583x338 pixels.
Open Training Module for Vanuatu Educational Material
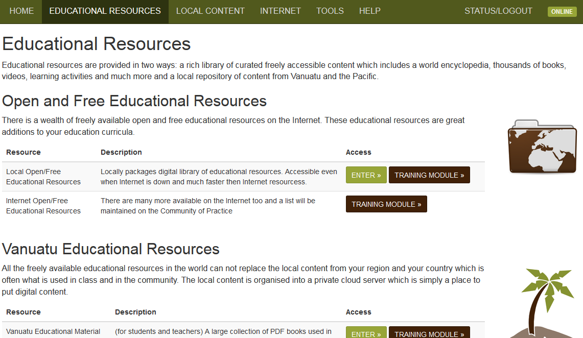point(429,333)
